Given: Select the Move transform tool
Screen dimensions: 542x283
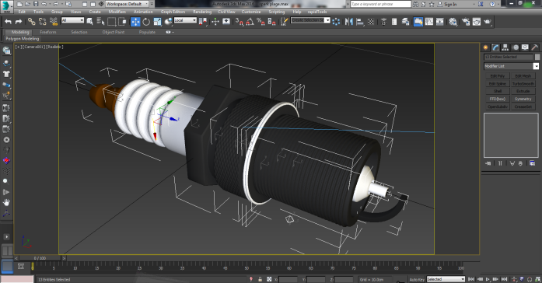Looking at the screenshot, I should tap(135, 22).
